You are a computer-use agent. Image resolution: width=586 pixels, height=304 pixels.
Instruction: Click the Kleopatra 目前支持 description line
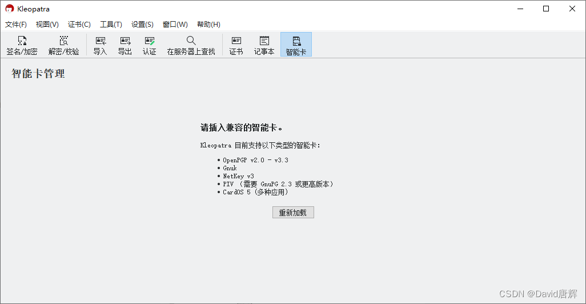pos(260,146)
